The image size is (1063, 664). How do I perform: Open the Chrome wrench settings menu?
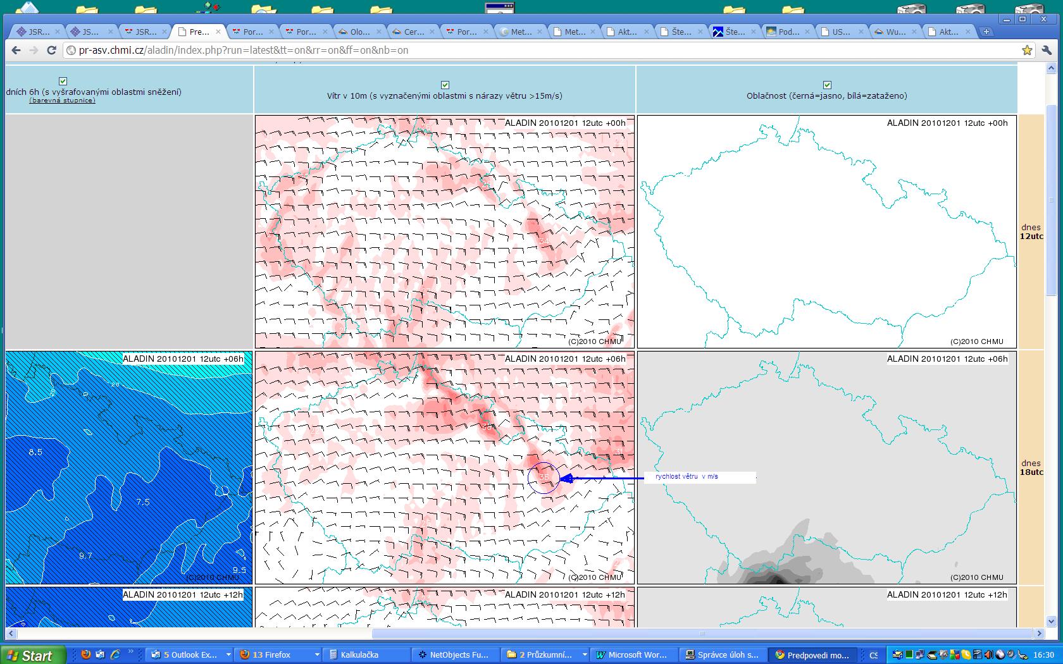[1047, 50]
